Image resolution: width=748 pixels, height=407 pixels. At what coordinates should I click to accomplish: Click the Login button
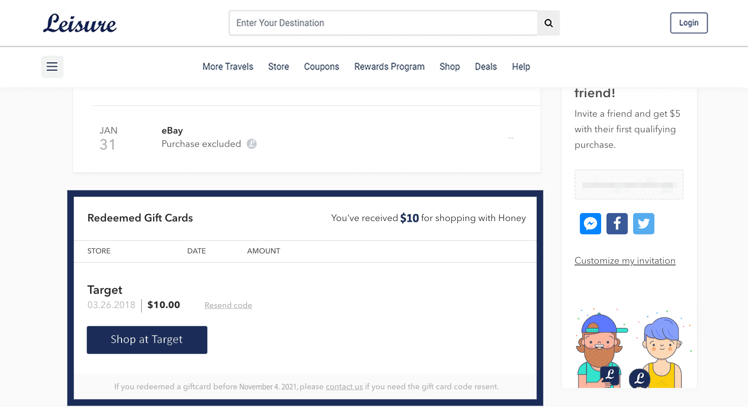click(689, 23)
